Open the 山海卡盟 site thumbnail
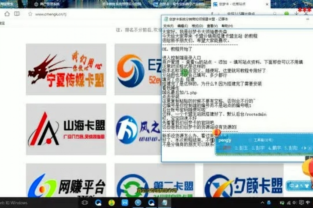This screenshot has height=208, width=313. pyautogui.click(x=66, y=129)
